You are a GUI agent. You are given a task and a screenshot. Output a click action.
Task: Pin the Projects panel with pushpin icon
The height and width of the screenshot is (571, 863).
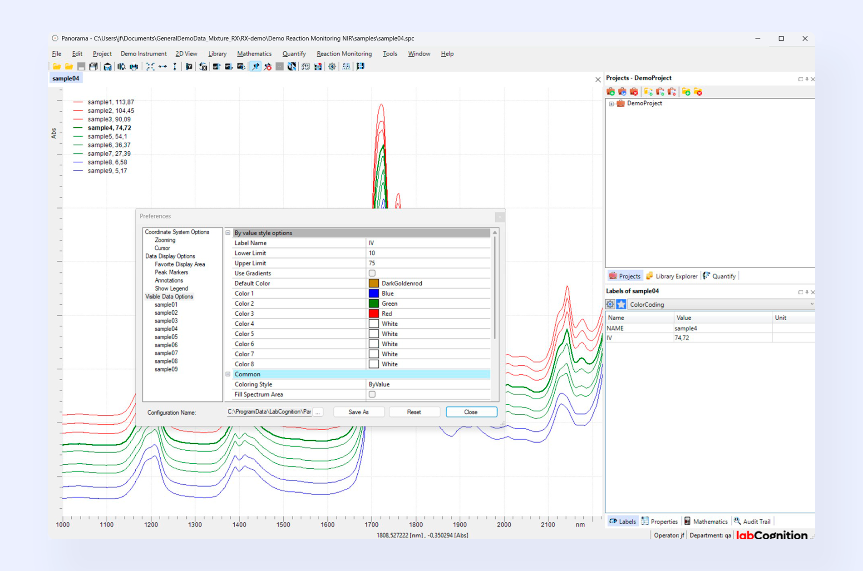807,79
